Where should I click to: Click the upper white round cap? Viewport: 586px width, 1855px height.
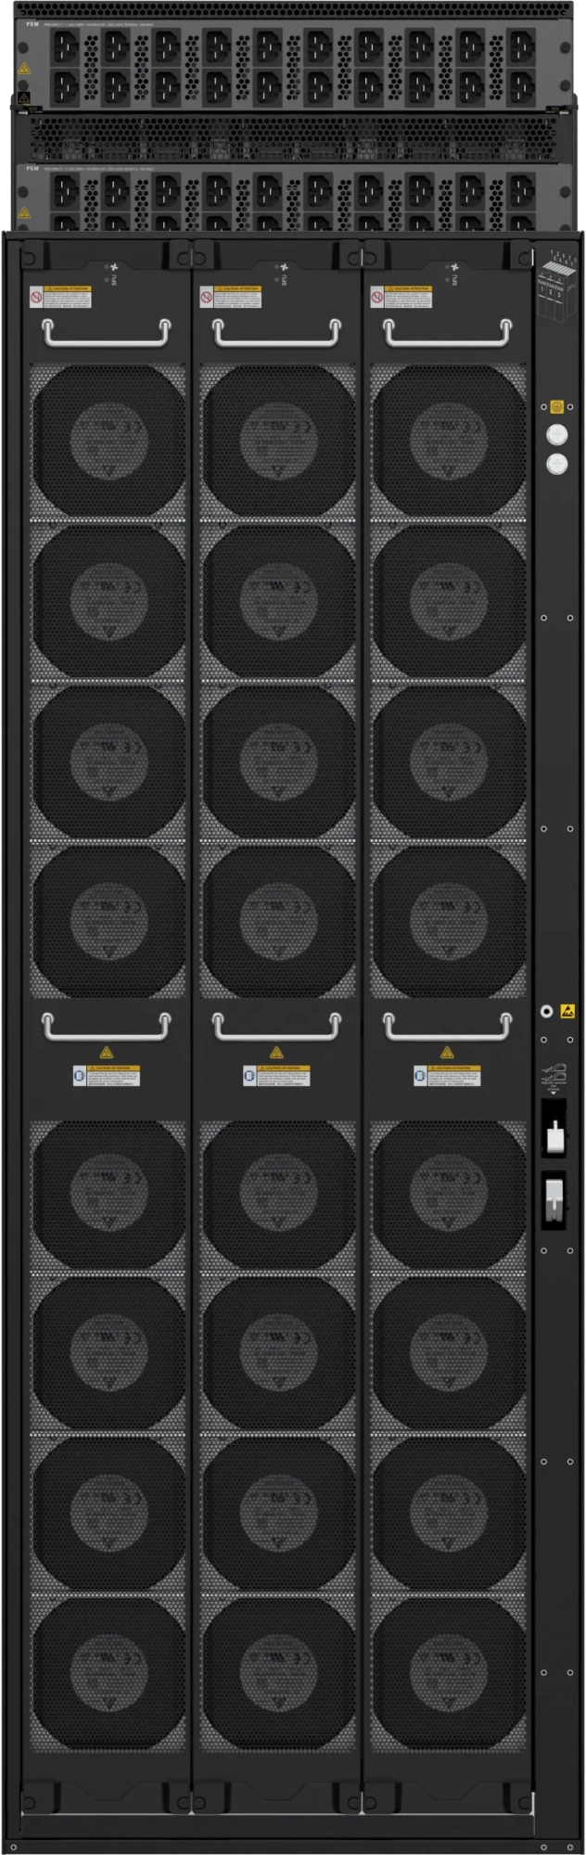point(556,434)
